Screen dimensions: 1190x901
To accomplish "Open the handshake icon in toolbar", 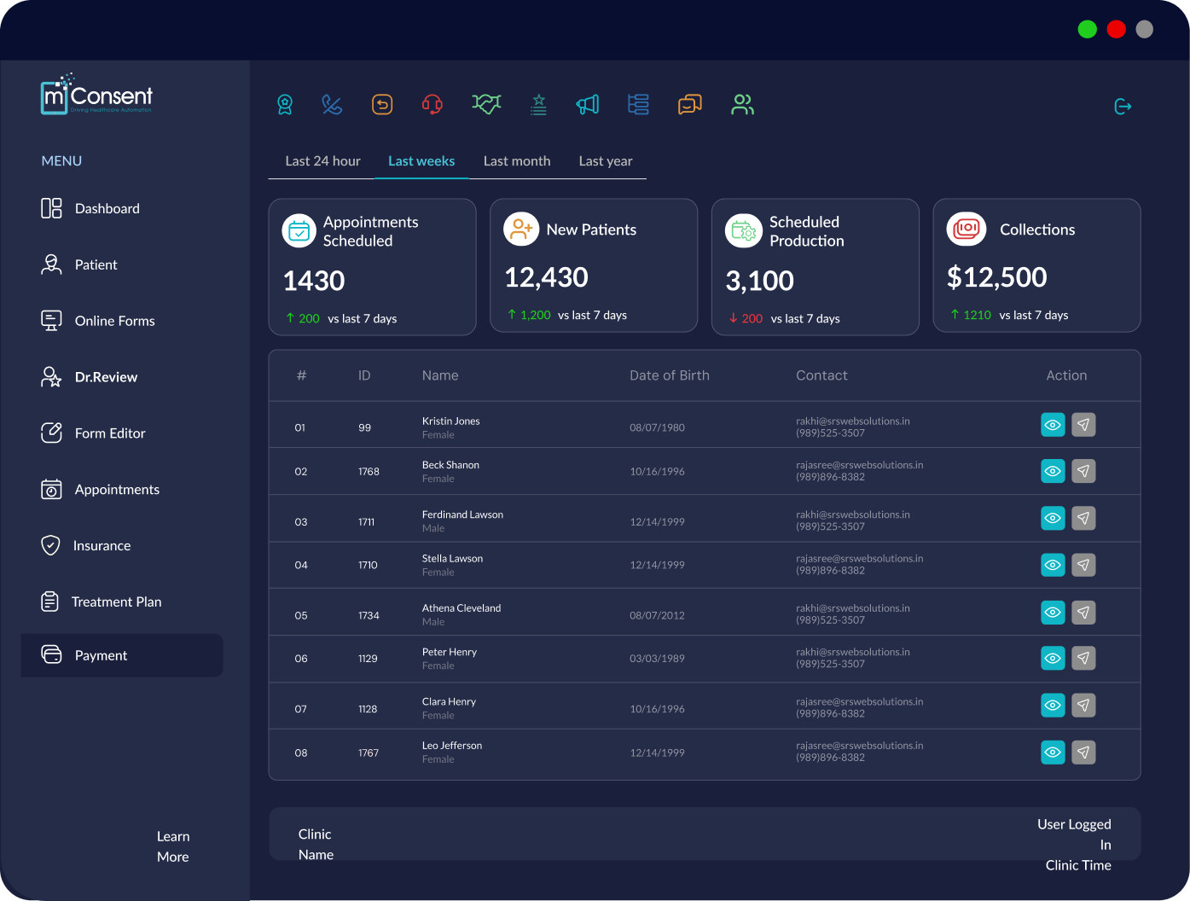I will point(486,104).
